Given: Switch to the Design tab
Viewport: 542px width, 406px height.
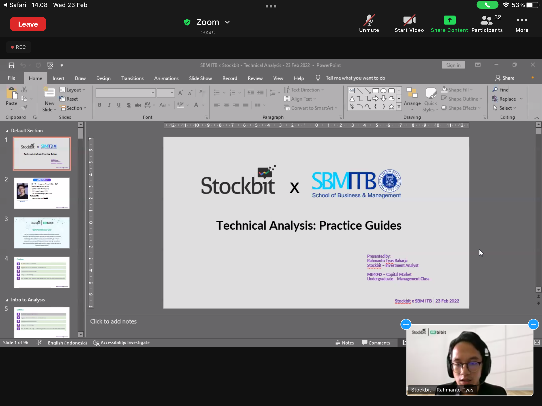Looking at the screenshot, I should 103,78.
